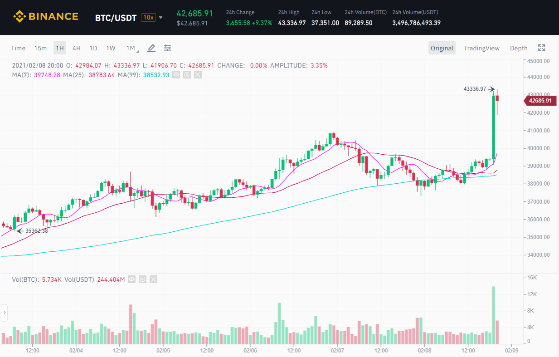The width and height of the screenshot is (559, 357).
Task: Switch to the TradingView chart tab
Action: point(481,48)
